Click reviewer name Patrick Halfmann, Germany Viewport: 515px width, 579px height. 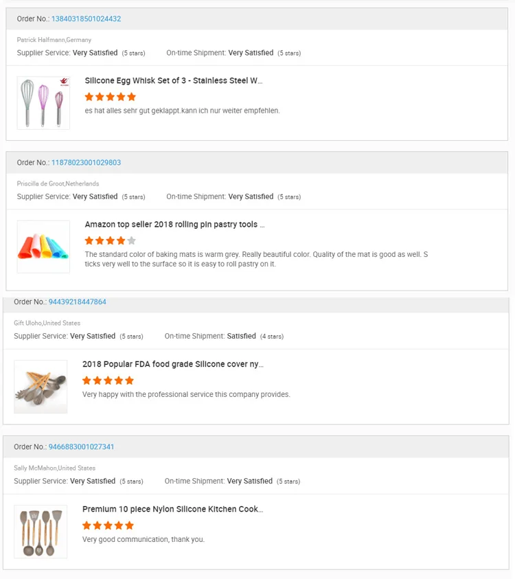(x=54, y=40)
